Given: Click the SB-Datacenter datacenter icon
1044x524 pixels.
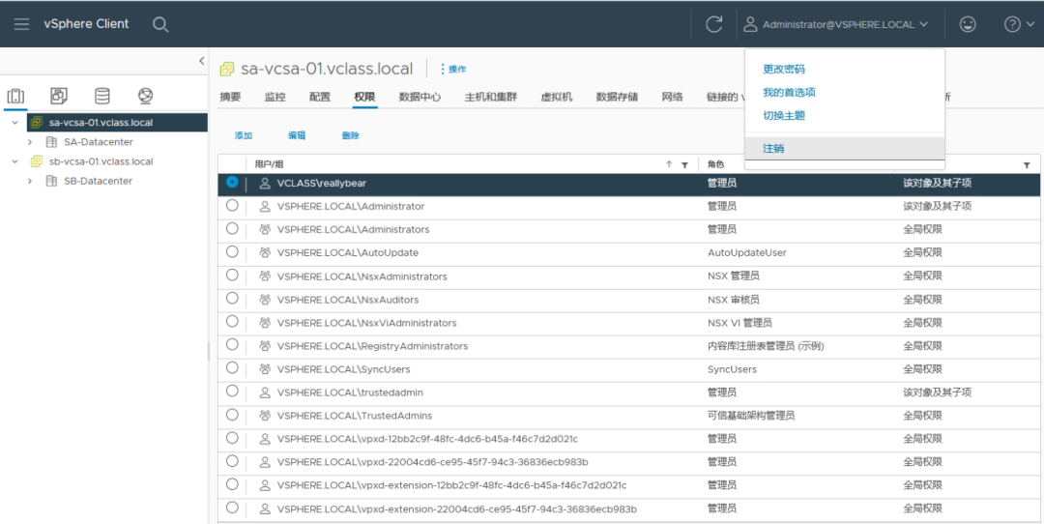Looking at the screenshot, I should pyautogui.click(x=51, y=181).
